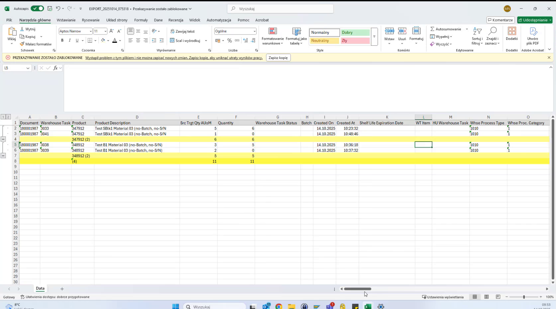The width and height of the screenshot is (556, 309).
Task: Select the Sortuj i filtruj icon
Action: click(x=477, y=34)
